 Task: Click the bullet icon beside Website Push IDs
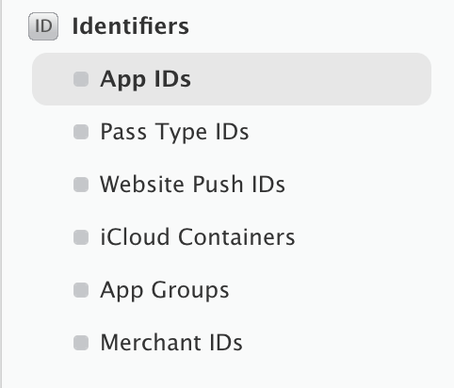(81, 185)
